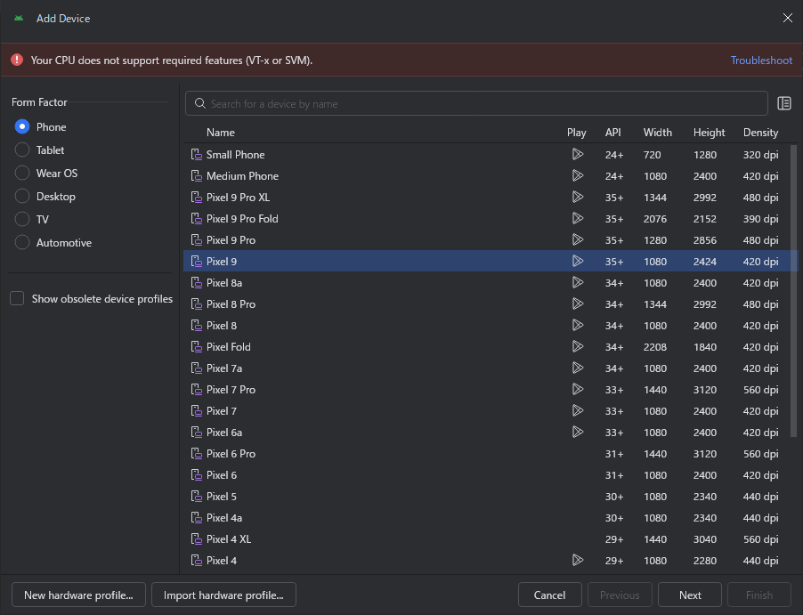The width and height of the screenshot is (803, 615).
Task: Click the search magnifier icon
Action: pos(200,103)
